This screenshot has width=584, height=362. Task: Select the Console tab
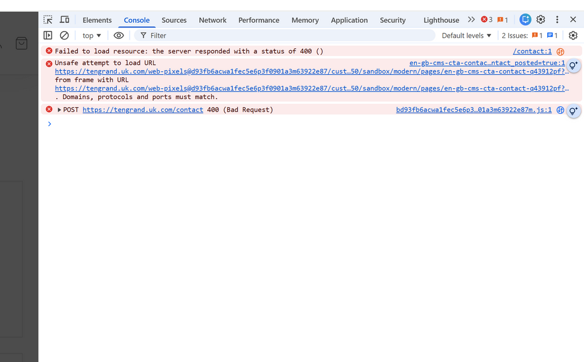pos(137,20)
